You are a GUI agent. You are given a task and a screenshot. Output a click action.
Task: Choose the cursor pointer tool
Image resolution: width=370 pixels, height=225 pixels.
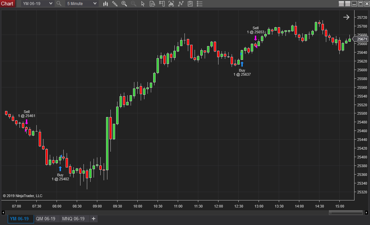pyautogui.click(x=143, y=4)
